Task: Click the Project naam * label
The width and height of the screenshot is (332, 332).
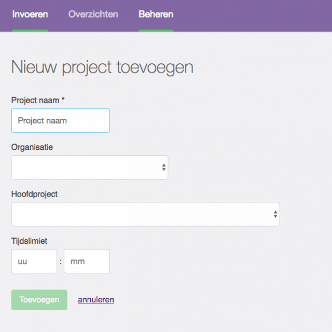Action: click(x=38, y=100)
